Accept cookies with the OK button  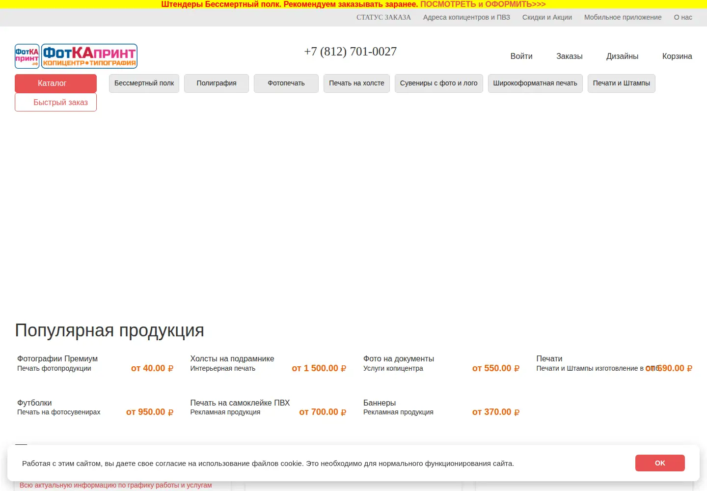pos(660,463)
